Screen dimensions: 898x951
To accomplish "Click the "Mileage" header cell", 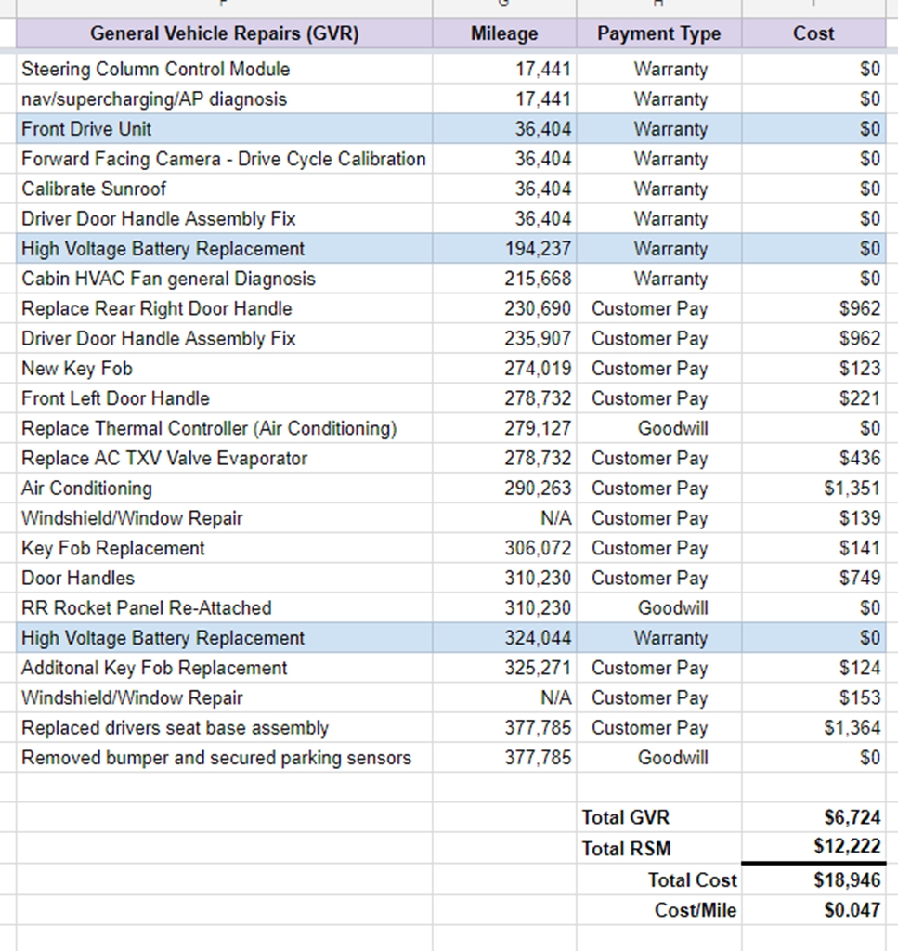I will point(504,33).
